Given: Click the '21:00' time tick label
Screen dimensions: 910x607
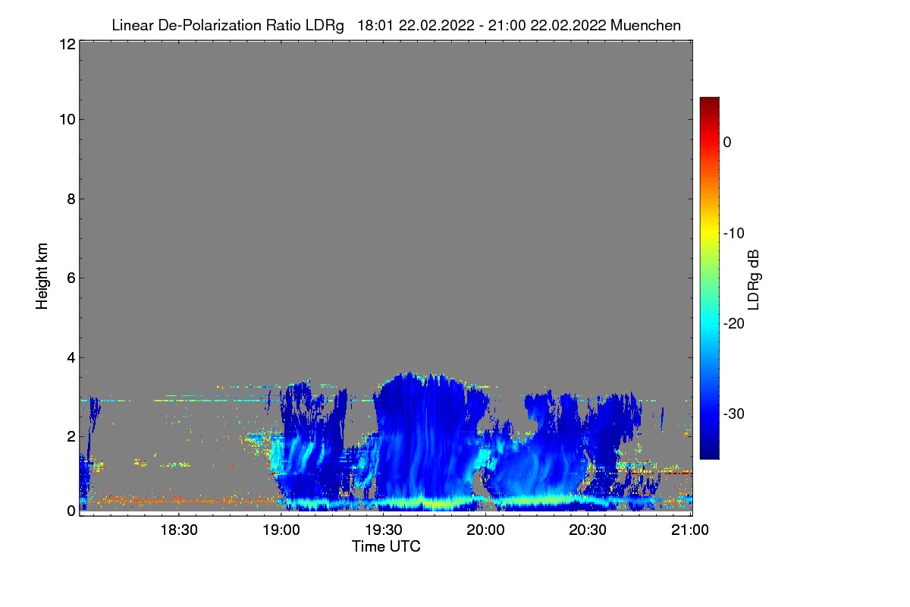Looking at the screenshot, I should point(691,530).
